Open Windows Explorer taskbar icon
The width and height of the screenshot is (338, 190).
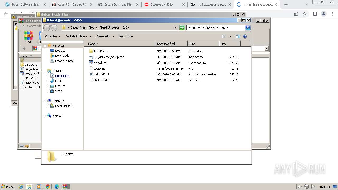tap(29, 187)
